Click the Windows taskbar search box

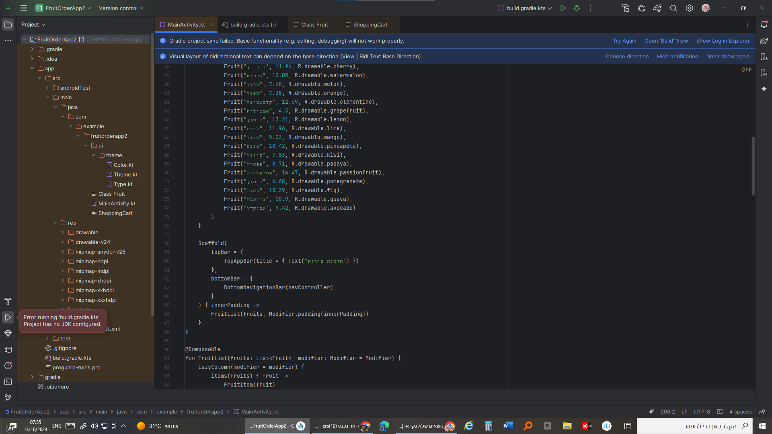coord(695,426)
